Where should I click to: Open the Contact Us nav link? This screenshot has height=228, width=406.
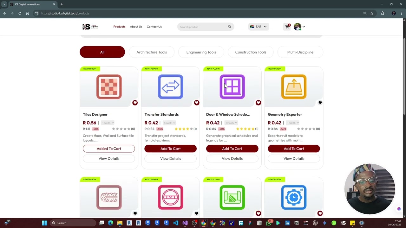tap(154, 27)
